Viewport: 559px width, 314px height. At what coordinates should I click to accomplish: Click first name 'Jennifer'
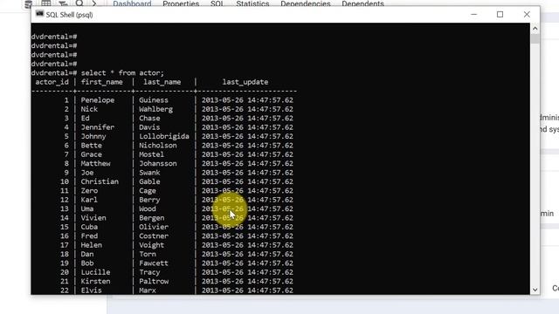[x=97, y=127]
